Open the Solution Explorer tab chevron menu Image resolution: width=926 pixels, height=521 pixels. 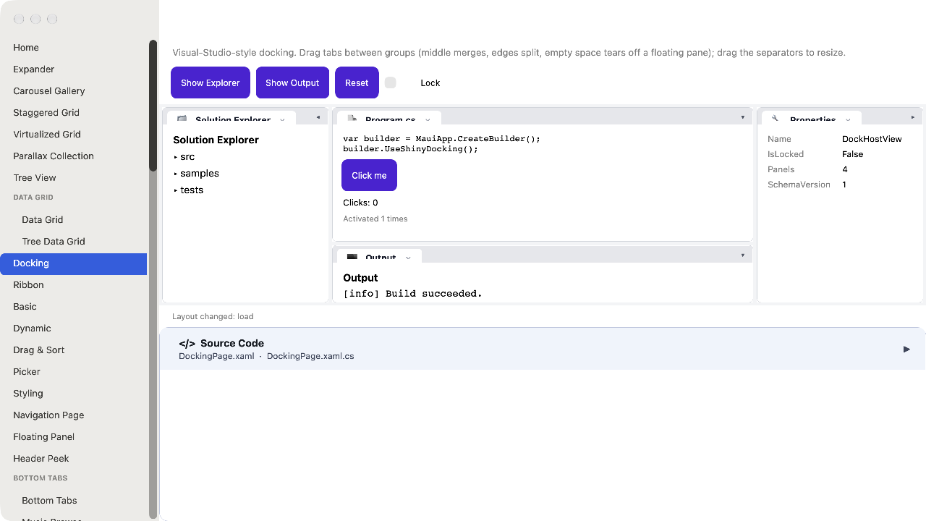[282, 119]
